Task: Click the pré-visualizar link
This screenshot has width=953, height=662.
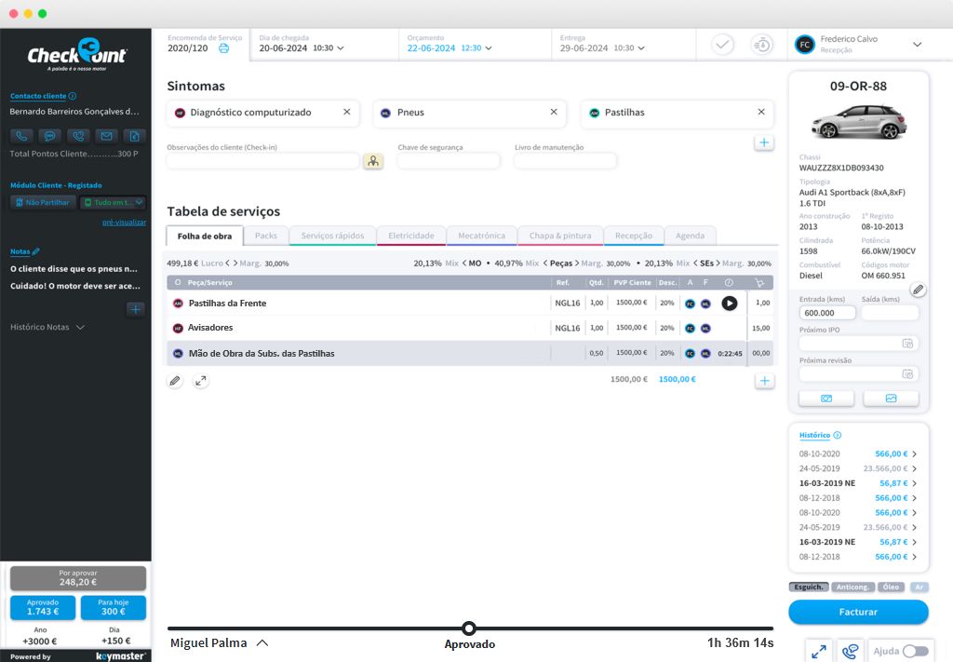Action: tap(124, 223)
